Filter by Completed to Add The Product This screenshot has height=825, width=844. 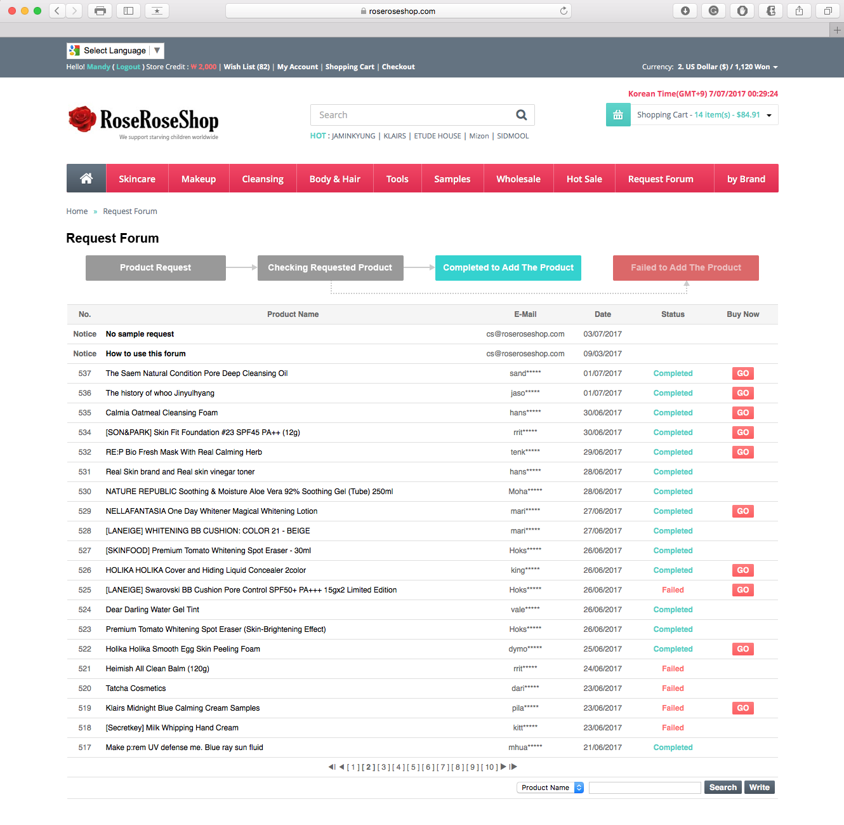tap(508, 268)
